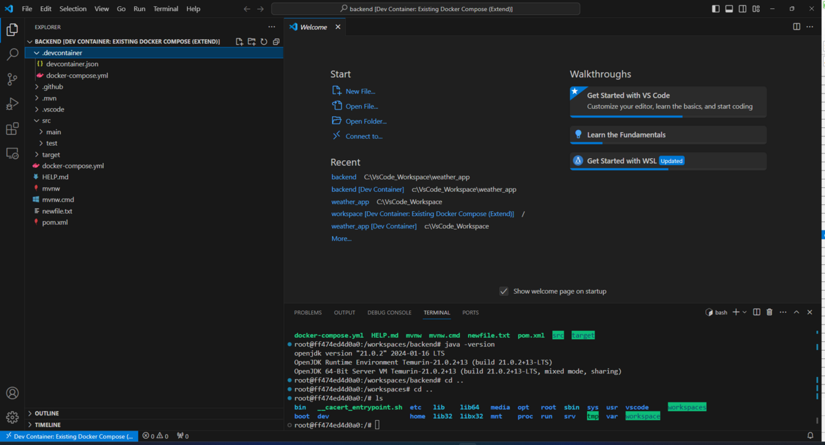Screen dimensions: 825x445
Task: Open terminal panel more actions ellipsis
Action: [x=783, y=312]
